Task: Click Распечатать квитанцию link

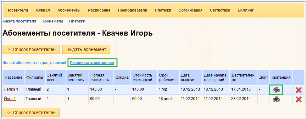Action: tap(92, 62)
